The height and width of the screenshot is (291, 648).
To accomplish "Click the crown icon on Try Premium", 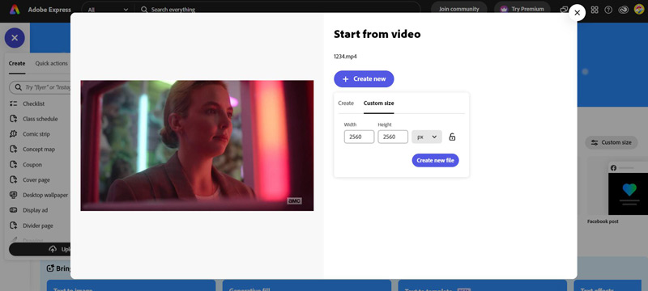I will pos(504,9).
